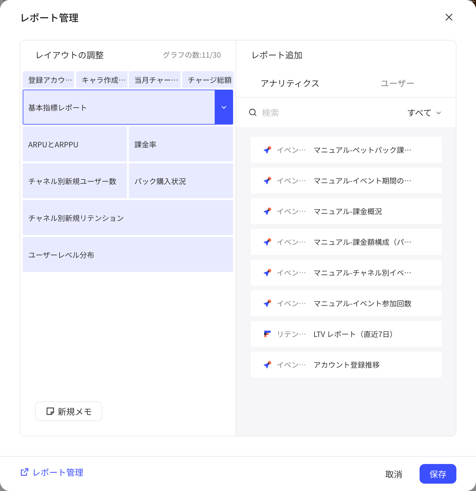Add the マニュアル-課金概況 report
Image resolution: width=476 pixels, height=491 pixels.
346,211
